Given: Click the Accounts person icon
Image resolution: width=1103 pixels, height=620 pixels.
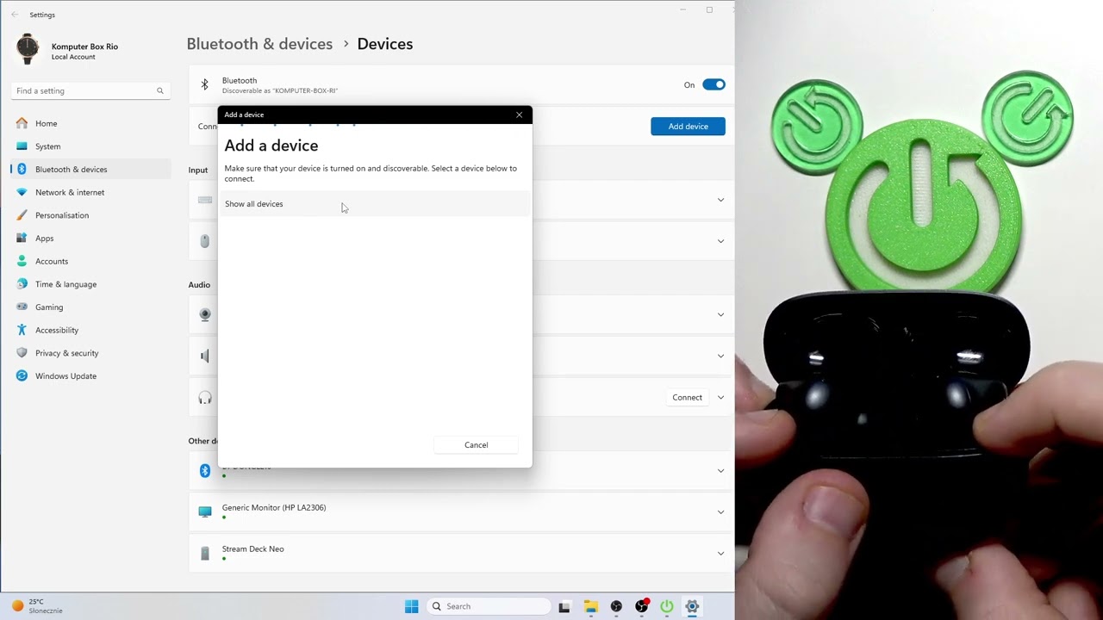Looking at the screenshot, I should (x=22, y=261).
